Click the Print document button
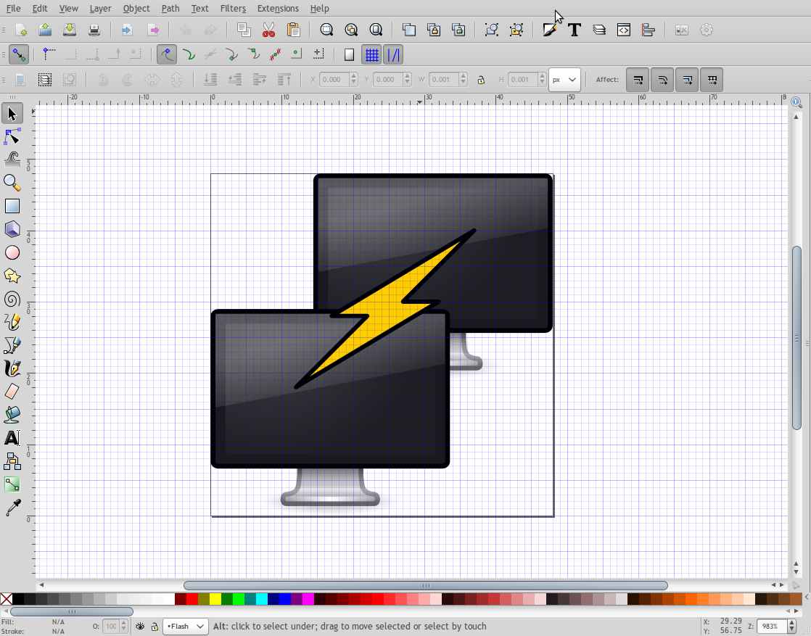811x636 pixels. [94, 30]
